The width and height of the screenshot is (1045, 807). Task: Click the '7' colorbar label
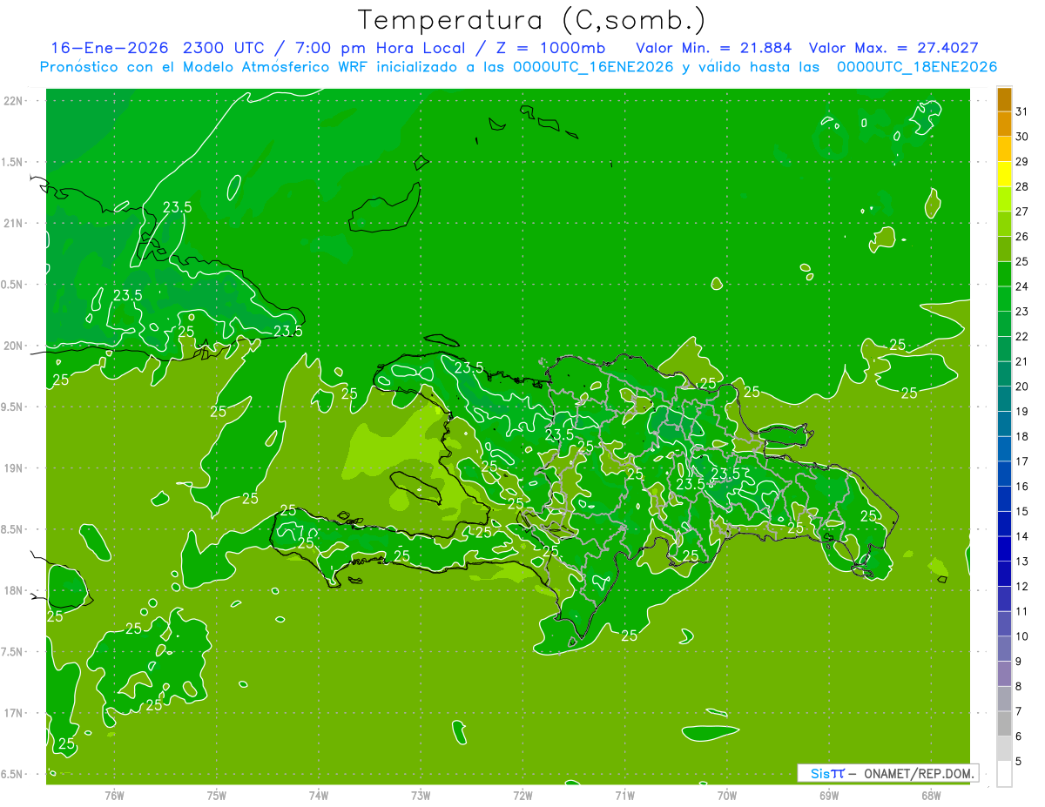[1019, 711]
